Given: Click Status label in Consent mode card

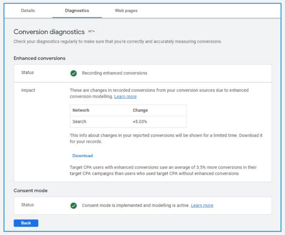Looking at the screenshot, I should [x=28, y=205].
